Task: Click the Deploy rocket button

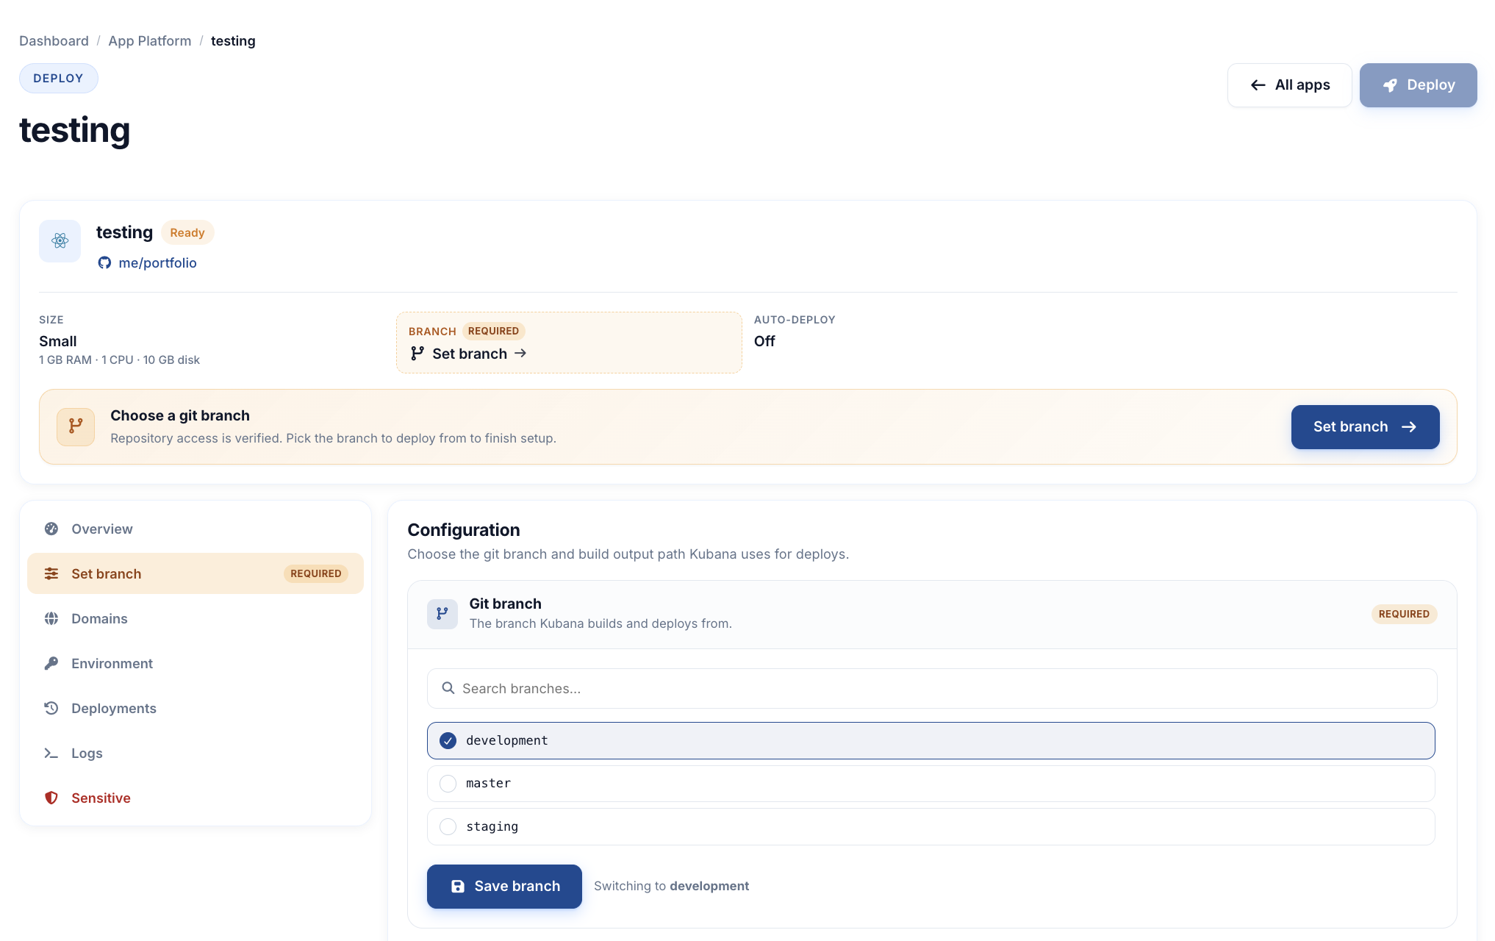Action: point(1418,85)
